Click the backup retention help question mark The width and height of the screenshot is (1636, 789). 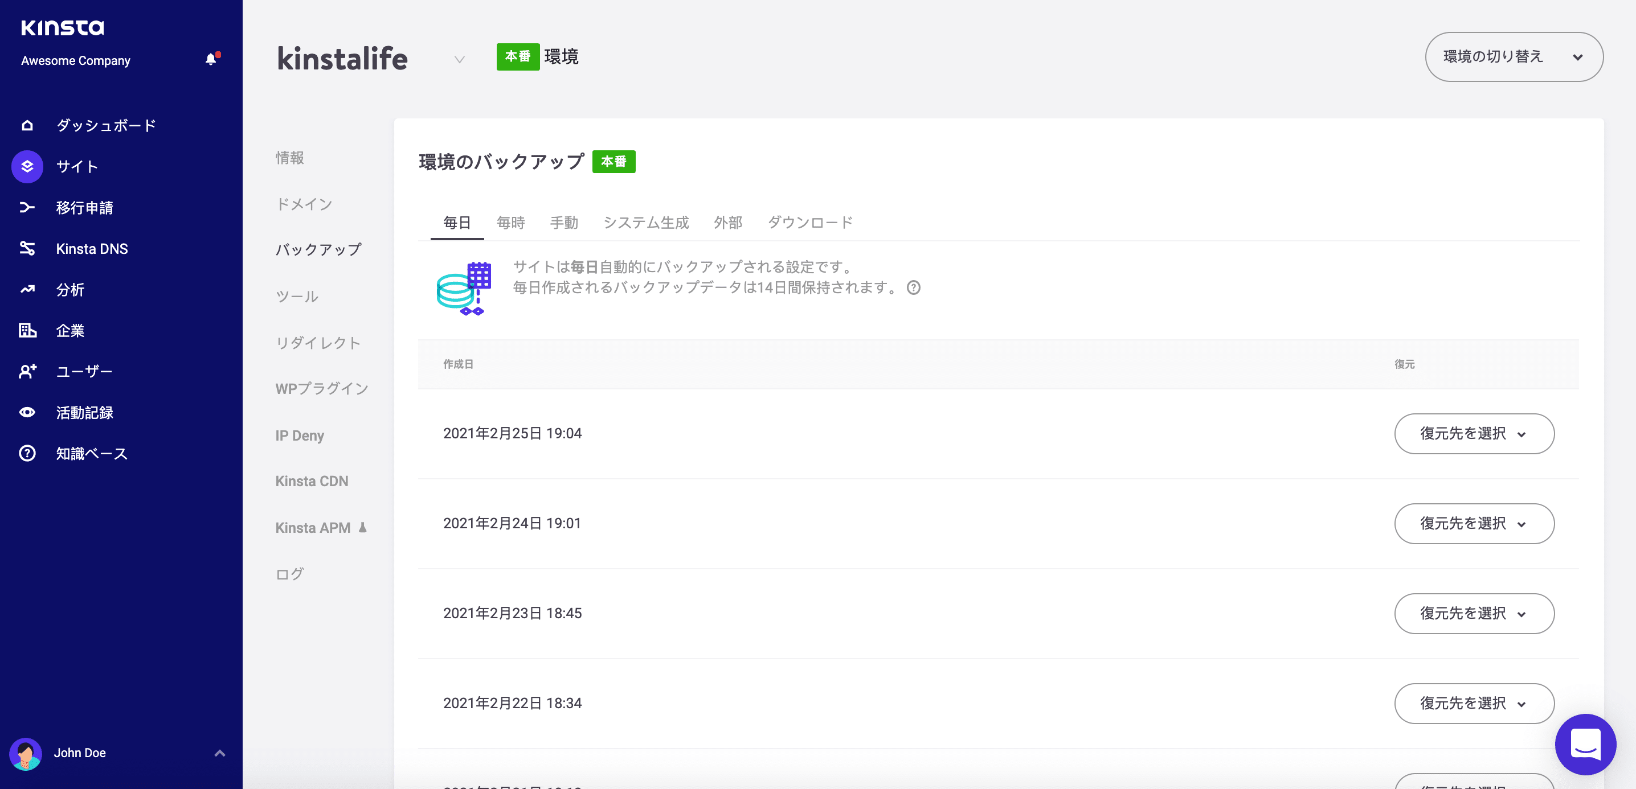click(913, 288)
